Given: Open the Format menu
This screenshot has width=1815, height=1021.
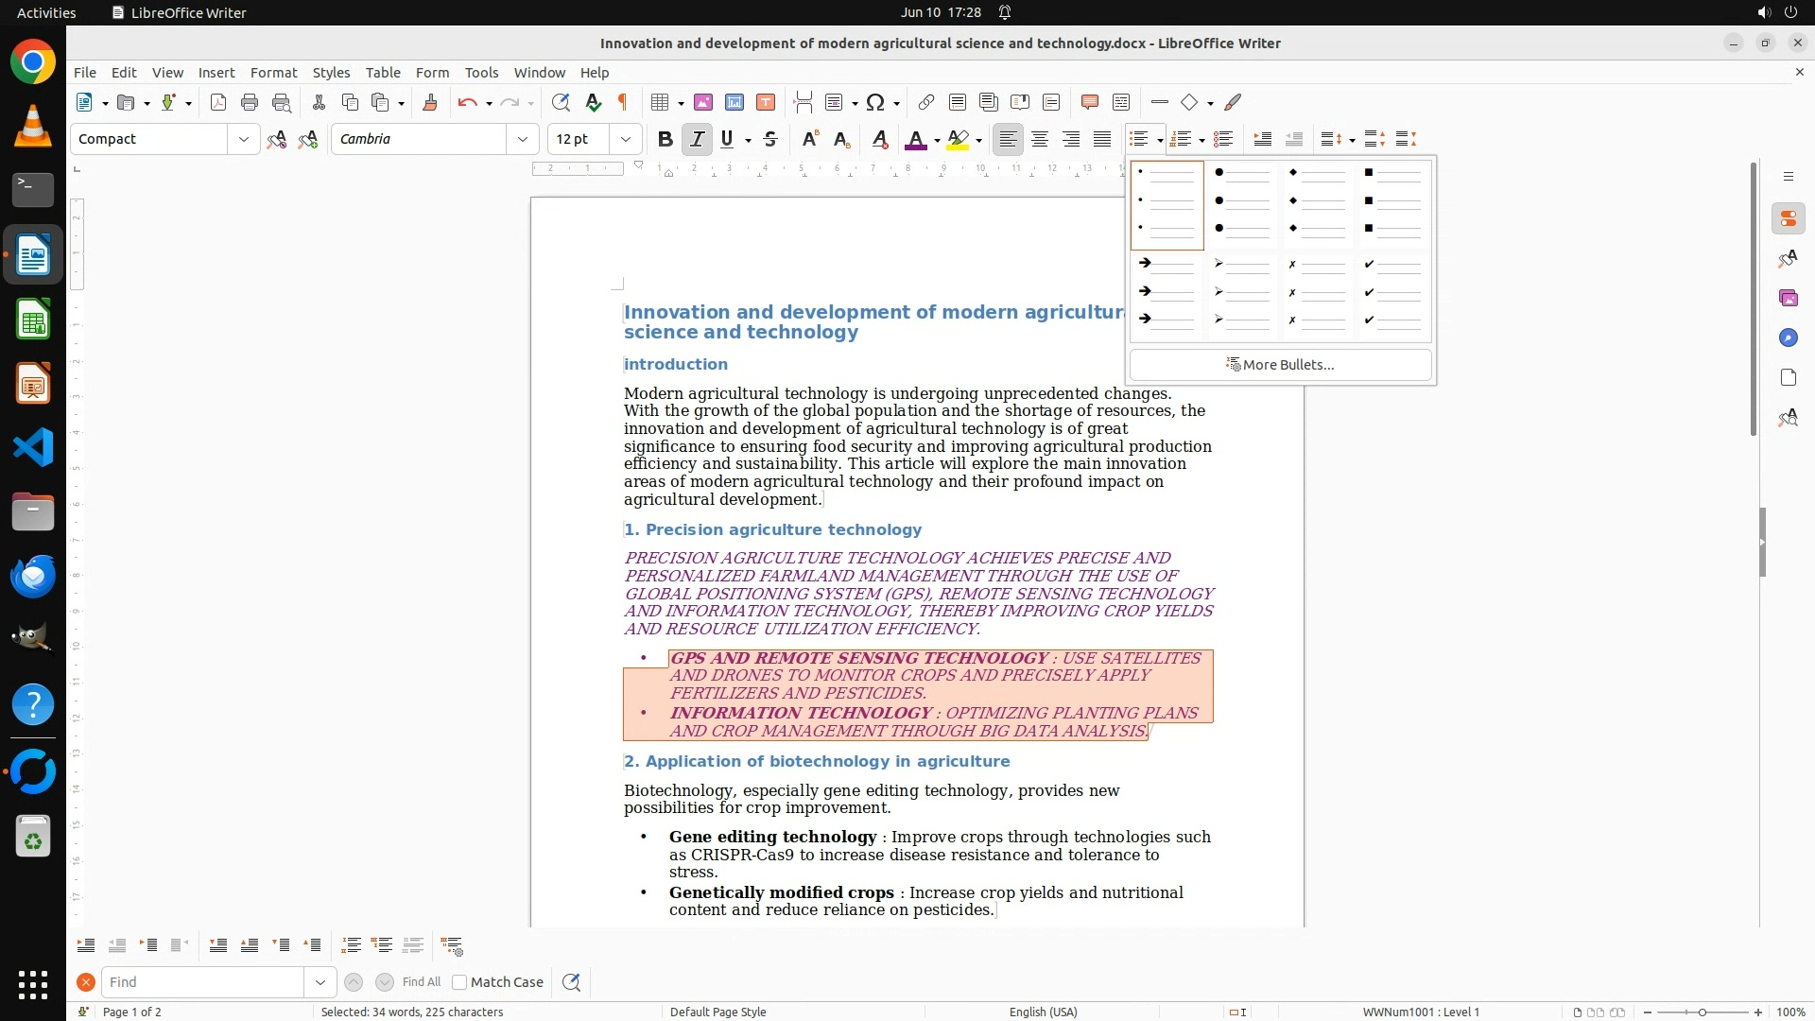Looking at the screenshot, I should (x=273, y=72).
